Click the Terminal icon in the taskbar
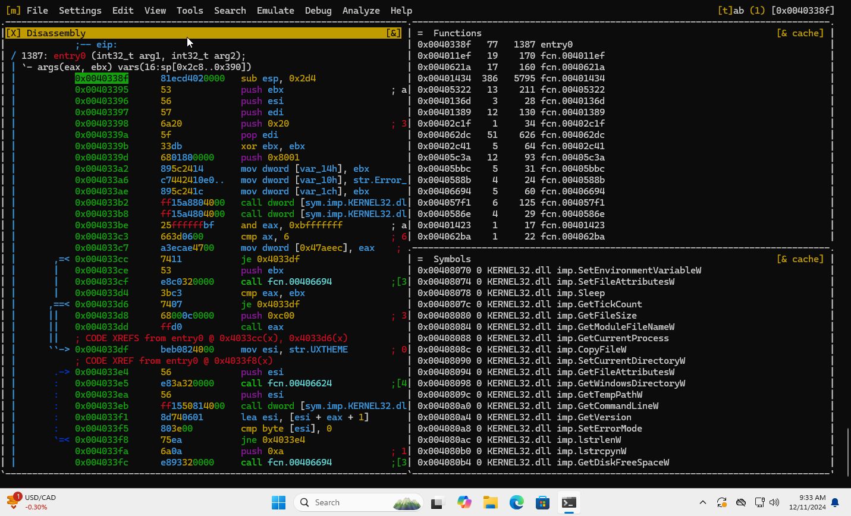Screen dimensions: 851x516 coord(569,502)
